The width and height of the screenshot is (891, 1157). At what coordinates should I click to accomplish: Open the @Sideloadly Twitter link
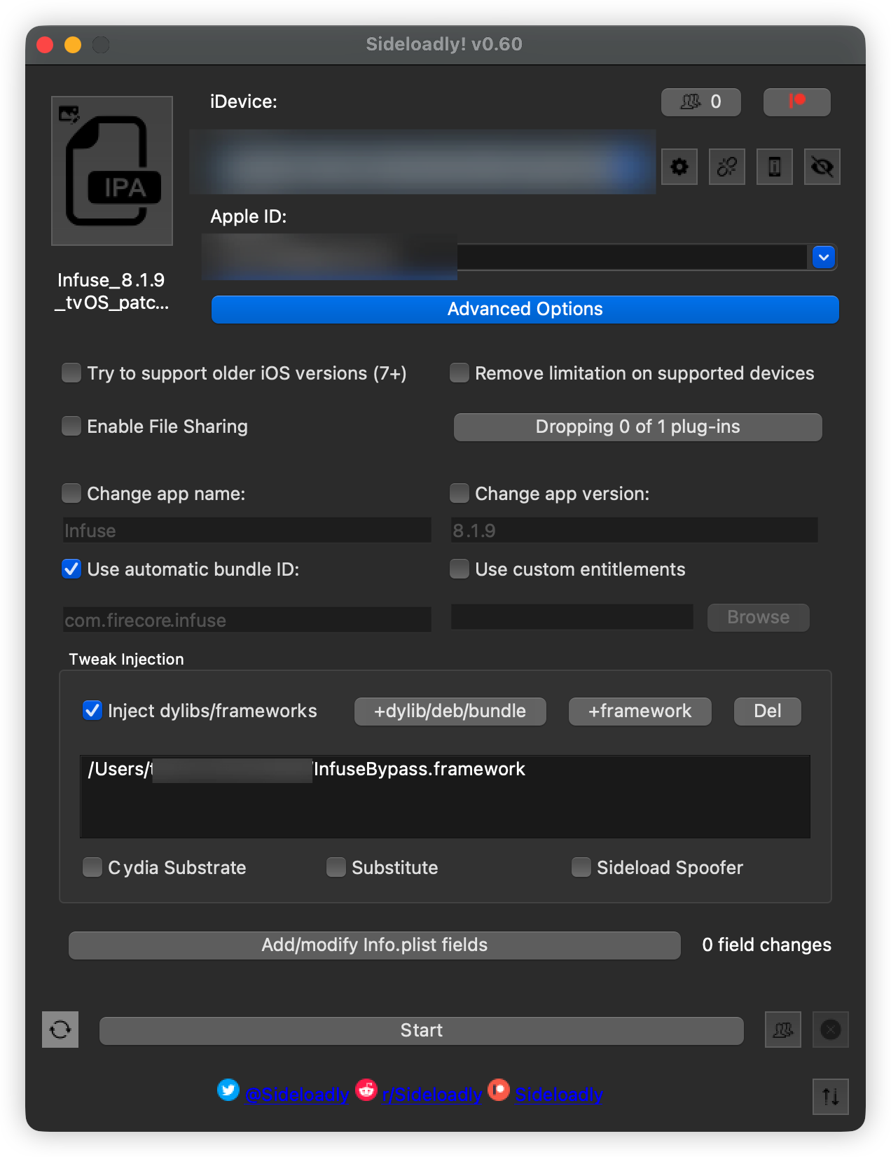[x=297, y=1095]
